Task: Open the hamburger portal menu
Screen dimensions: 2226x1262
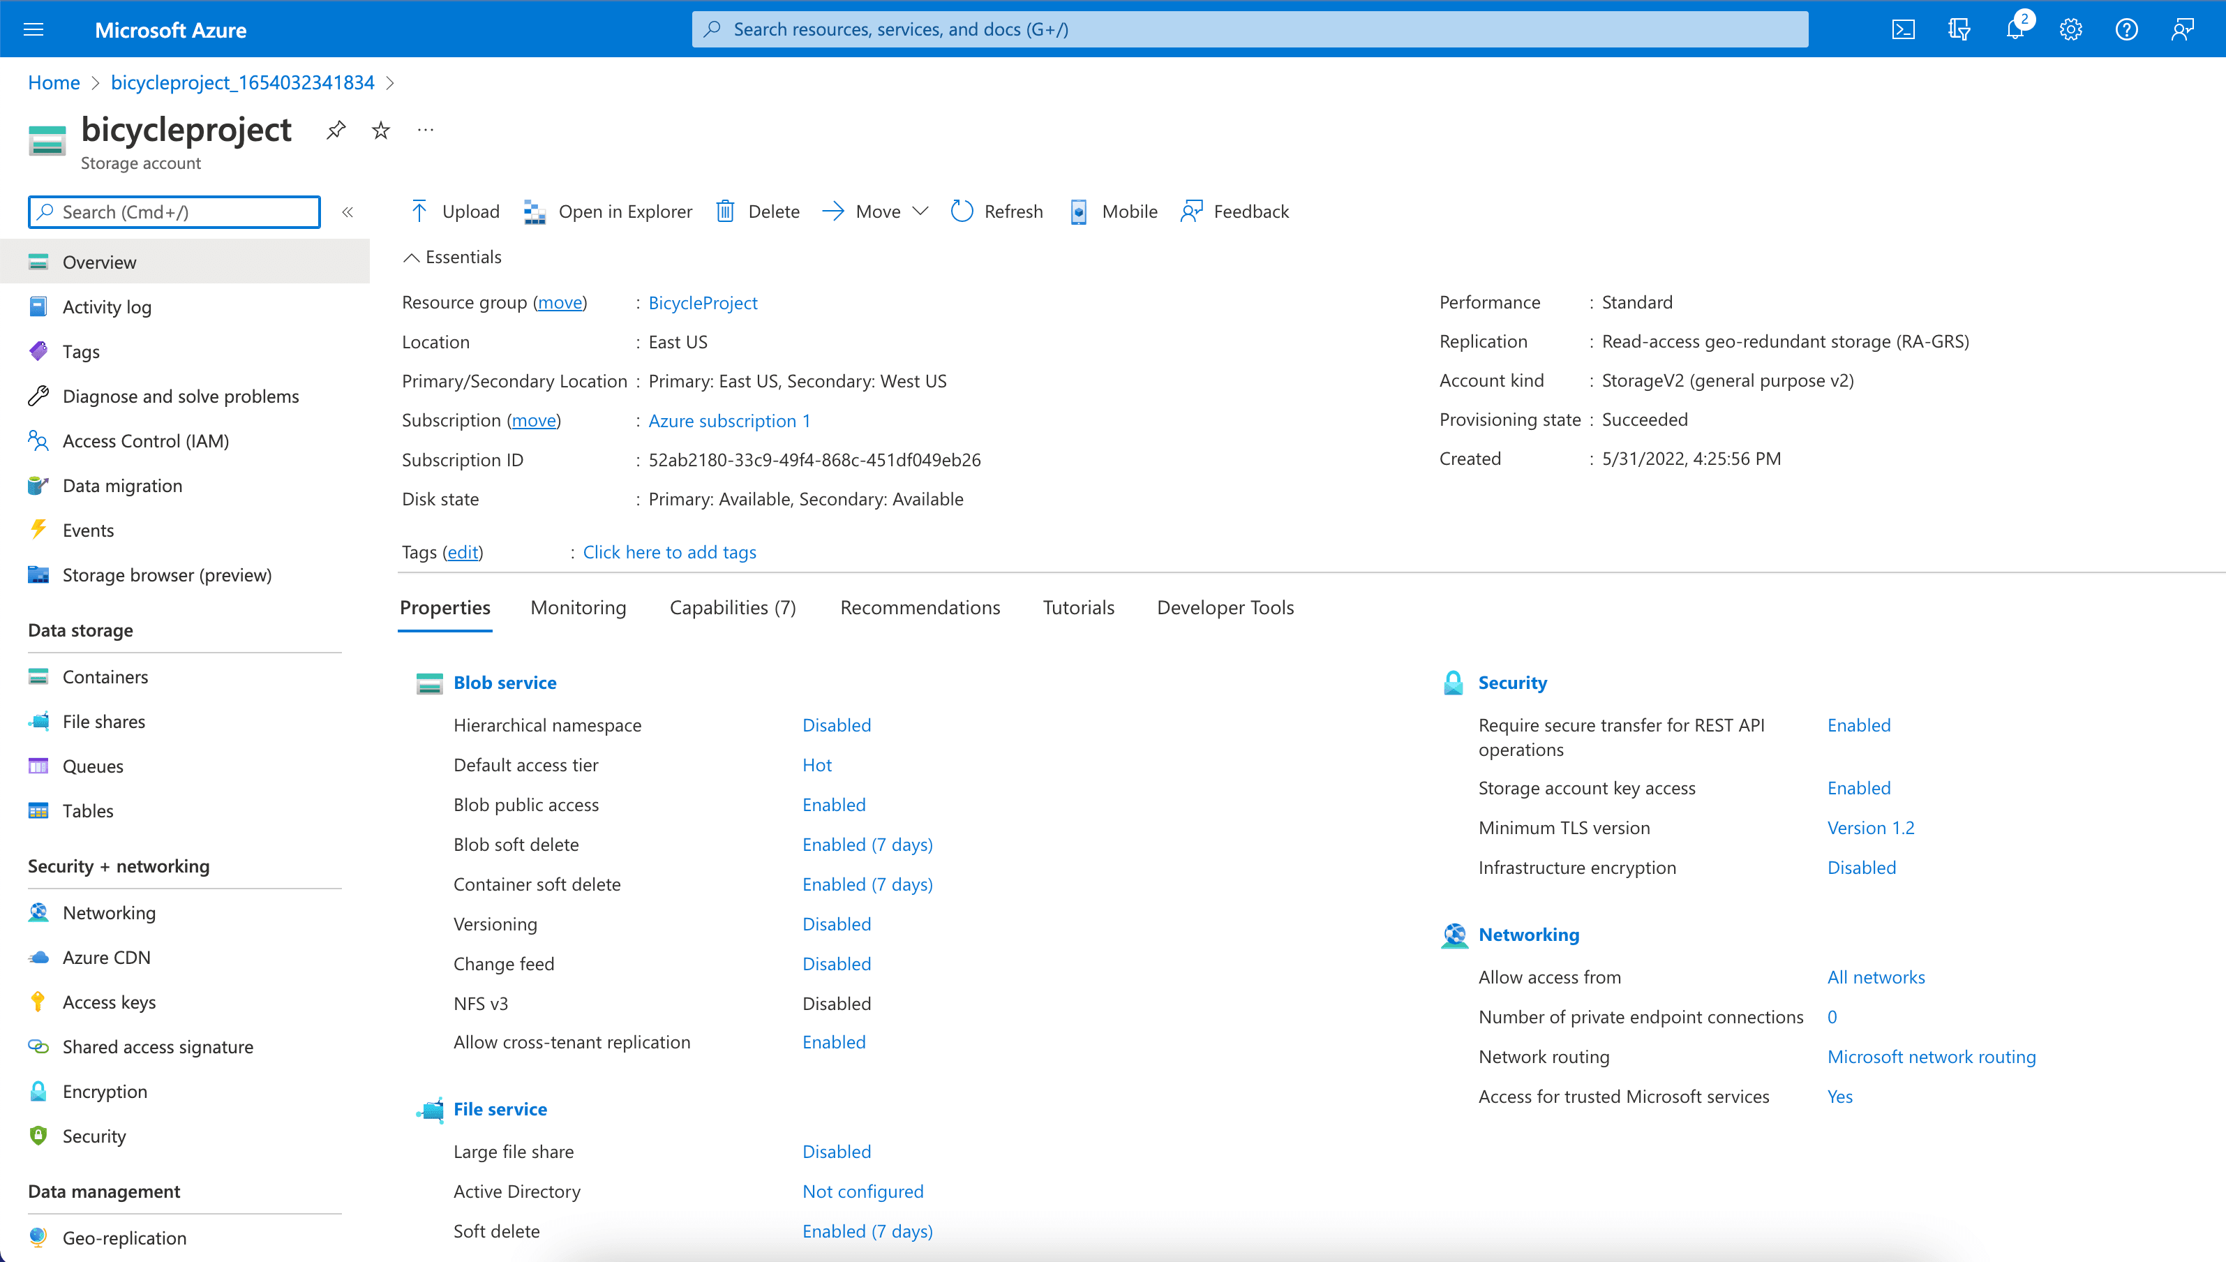Action: pos(33,29)
